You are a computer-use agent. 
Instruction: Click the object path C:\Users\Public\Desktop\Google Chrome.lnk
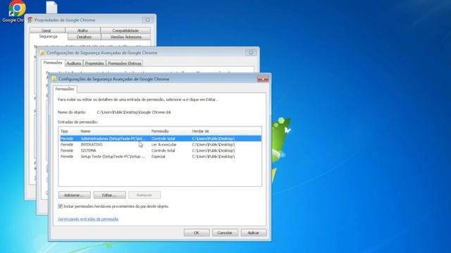(134, 112)
